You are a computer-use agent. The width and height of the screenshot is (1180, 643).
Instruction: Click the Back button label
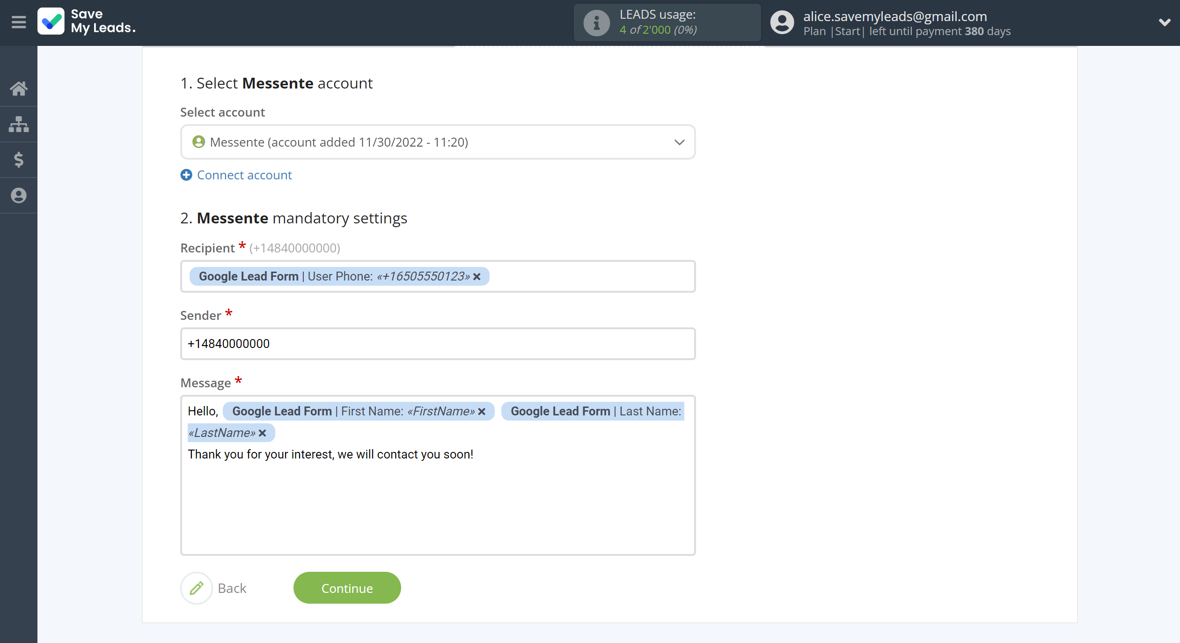pos(232,588)
